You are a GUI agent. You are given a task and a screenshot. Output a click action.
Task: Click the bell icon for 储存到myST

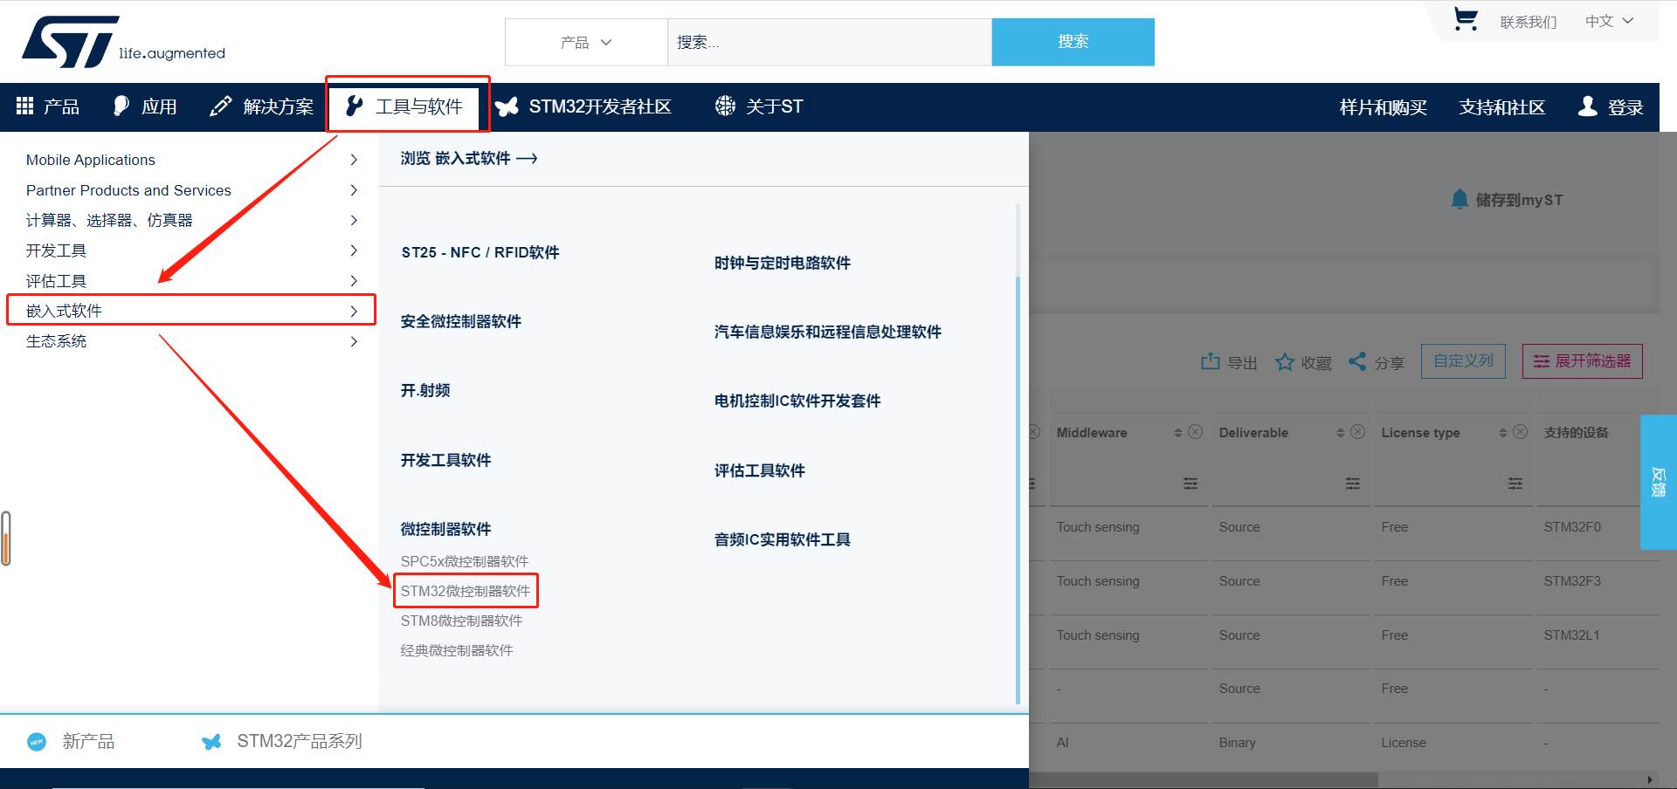pos(1460,199)
